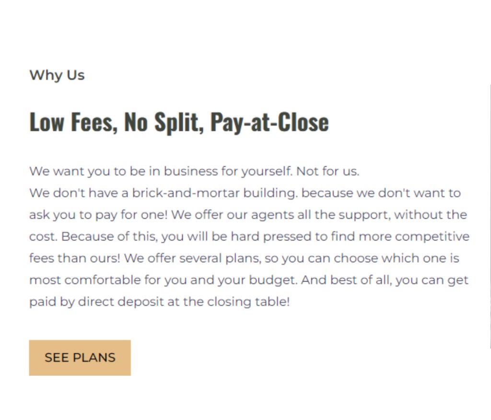Image resolution: width=491 pixels, height=420 pixels.
Task: Click "Pay-at-Close" in the heading
Action: tap(269, 122)
